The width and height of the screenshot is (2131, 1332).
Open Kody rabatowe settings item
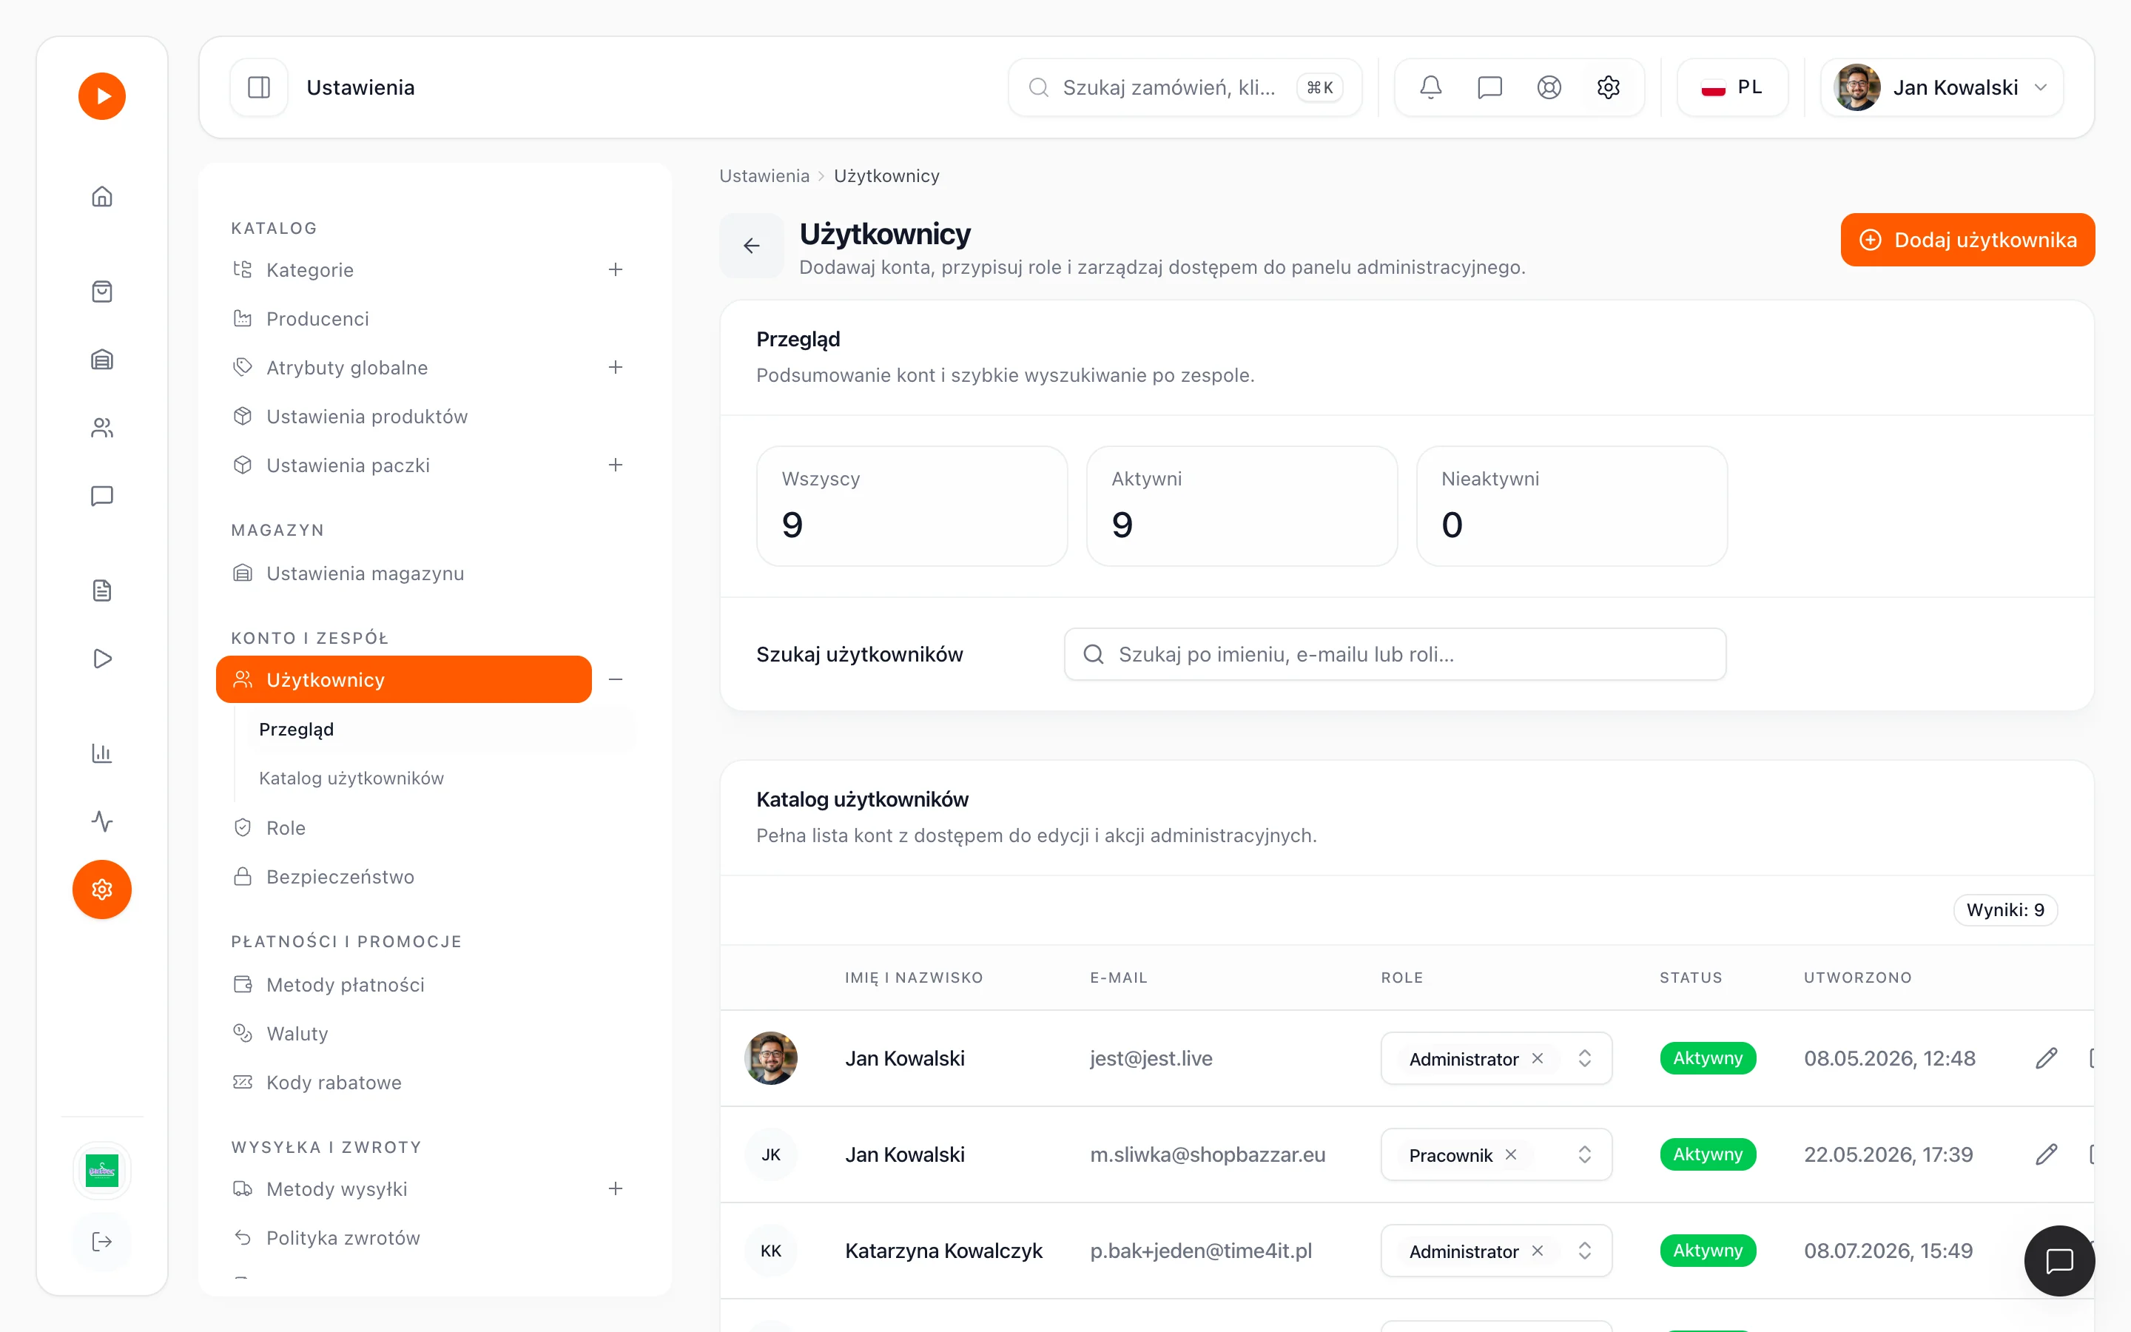click(x=334, y=1083)
